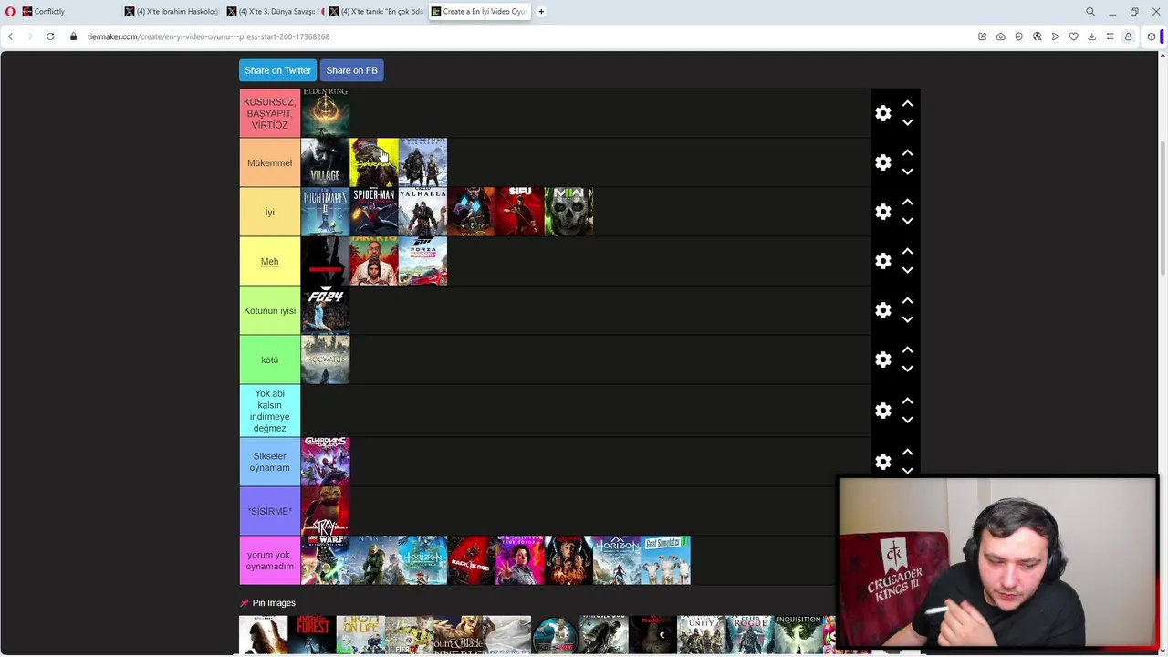The height and width of the screenshot is (657, 1168).
Task: Move the kötü tier row down
Action: (x=907, y=369)
